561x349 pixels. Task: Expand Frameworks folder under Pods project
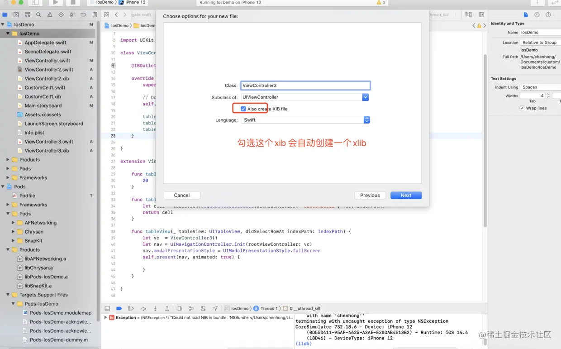8,205
